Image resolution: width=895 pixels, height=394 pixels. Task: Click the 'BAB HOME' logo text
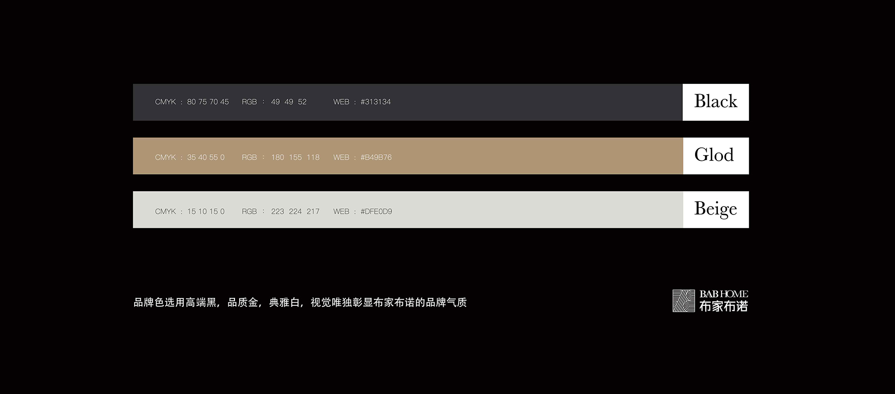click(x=723, y=294)
